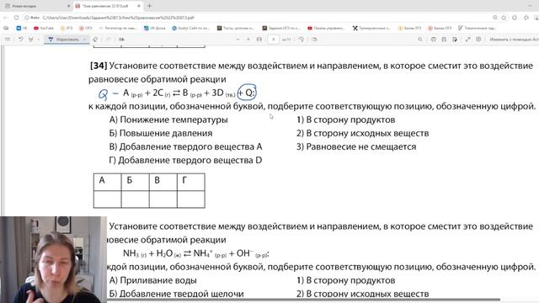The image size is (539, 303).
Task: Click option Г) Добавление твердого вещества D
Action: [x=185, y=160]
